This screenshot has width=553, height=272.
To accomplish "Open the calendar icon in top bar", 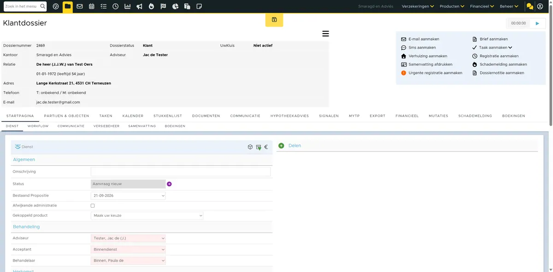I will point(92,6).
